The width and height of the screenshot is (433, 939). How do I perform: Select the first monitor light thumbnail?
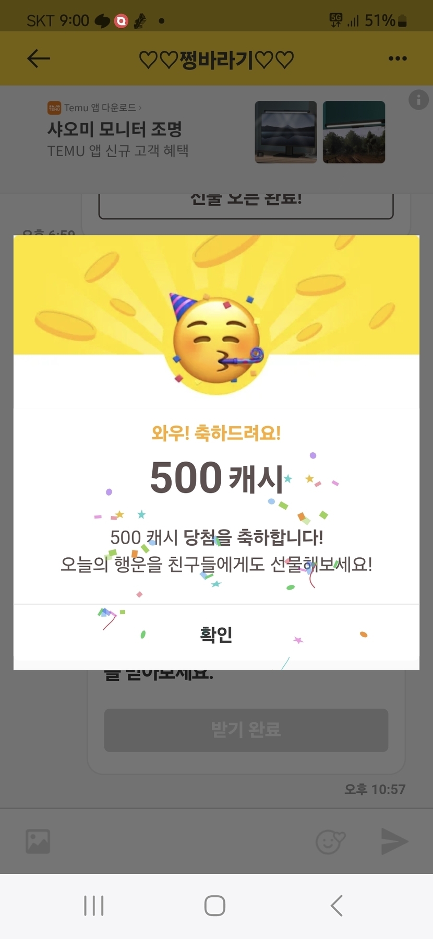[x=286, y=132]
